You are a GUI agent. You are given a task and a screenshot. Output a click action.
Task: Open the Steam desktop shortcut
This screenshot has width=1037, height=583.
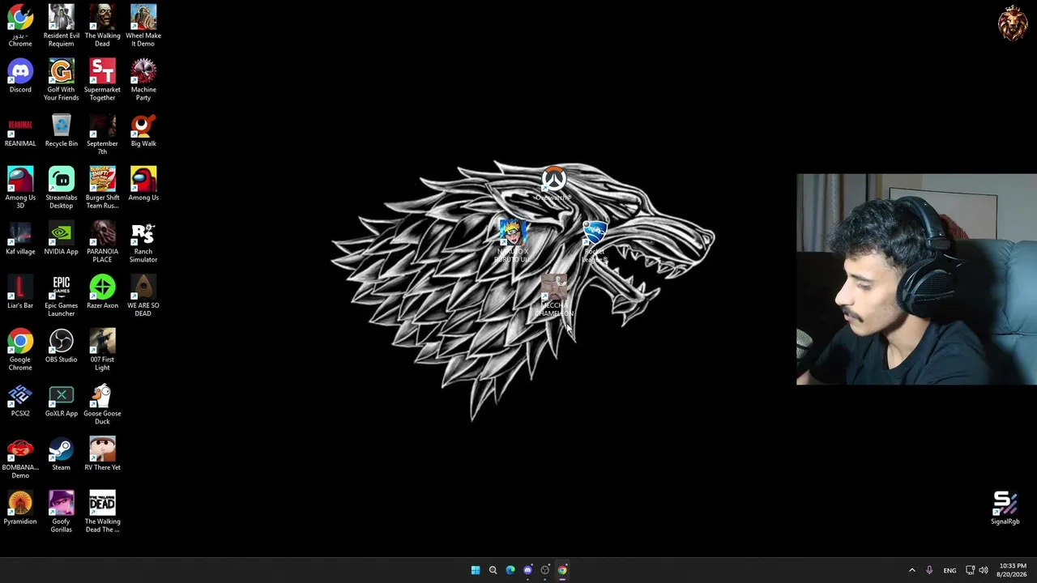coord(62,454)
